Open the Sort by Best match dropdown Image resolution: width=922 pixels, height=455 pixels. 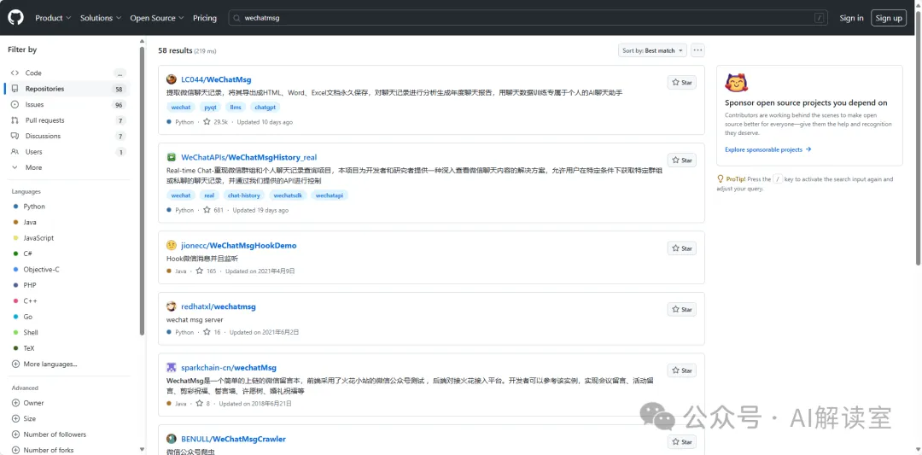click(652, 50)
